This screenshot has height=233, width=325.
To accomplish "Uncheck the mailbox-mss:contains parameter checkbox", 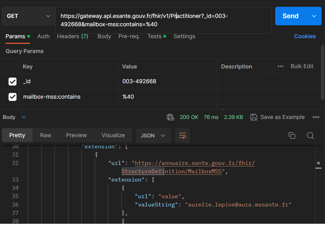I will [x=12, y=97].
